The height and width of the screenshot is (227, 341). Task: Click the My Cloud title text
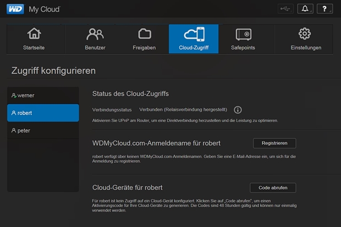pyautogui.click(x=45, y=9)
